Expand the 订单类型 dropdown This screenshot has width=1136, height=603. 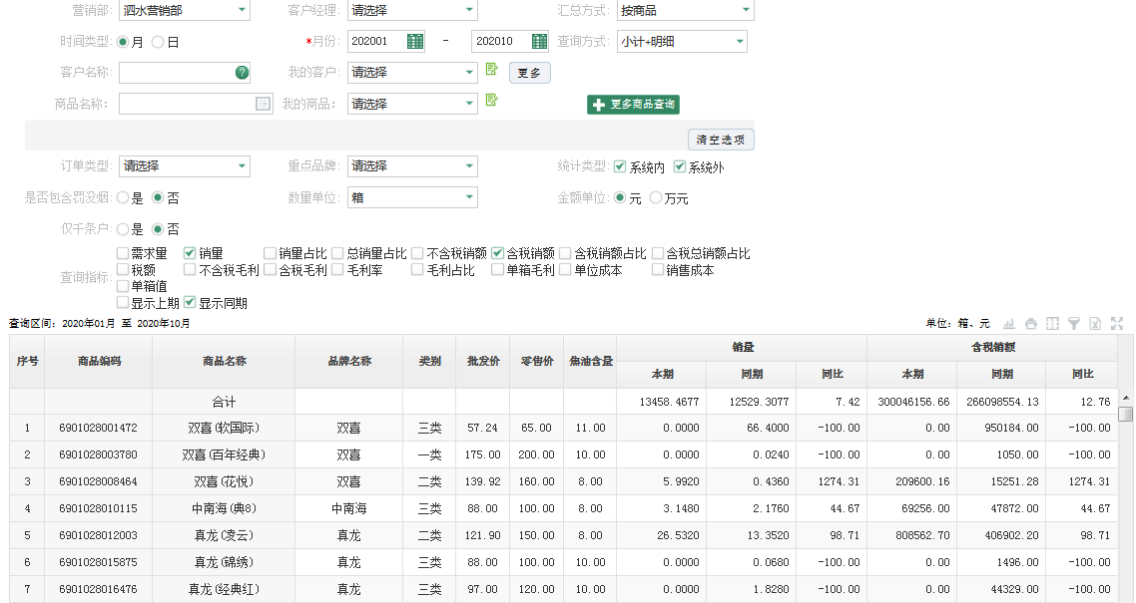[x=185, y=166]
